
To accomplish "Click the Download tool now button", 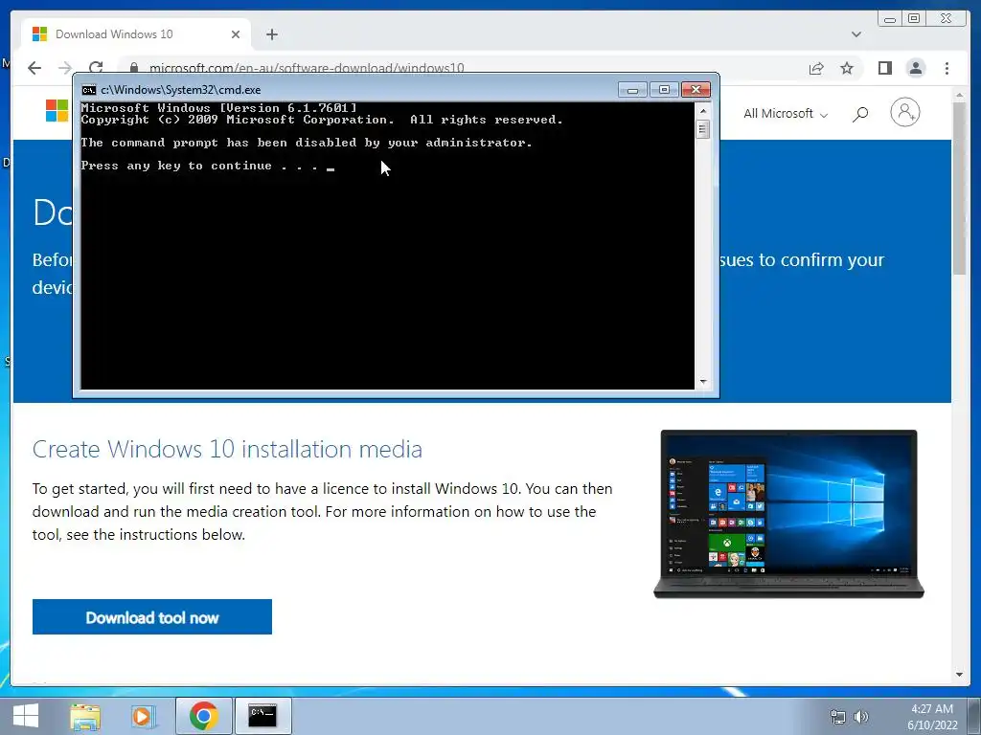I will pyautogui.click(x=152, y=617).
